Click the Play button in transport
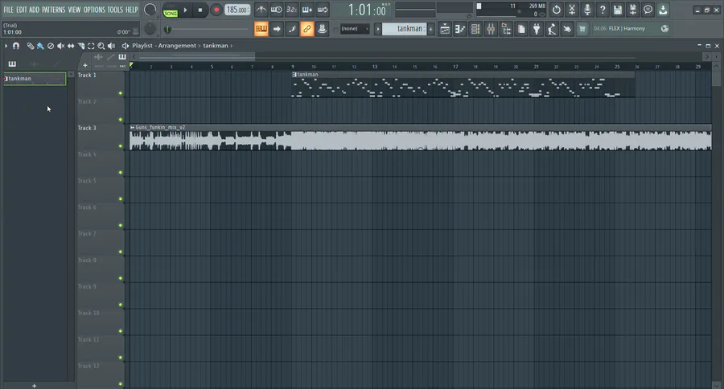The image size is (724, 389). click(185, 10)
